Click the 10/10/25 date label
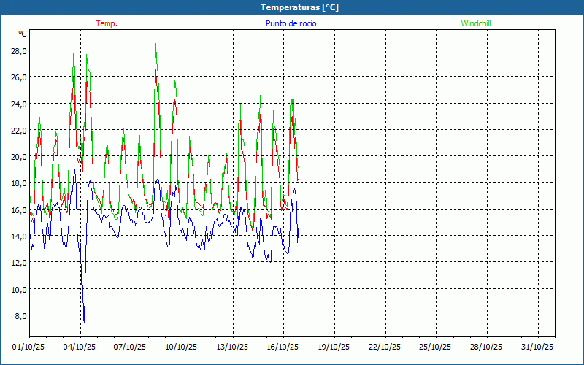 coord(181,347)
